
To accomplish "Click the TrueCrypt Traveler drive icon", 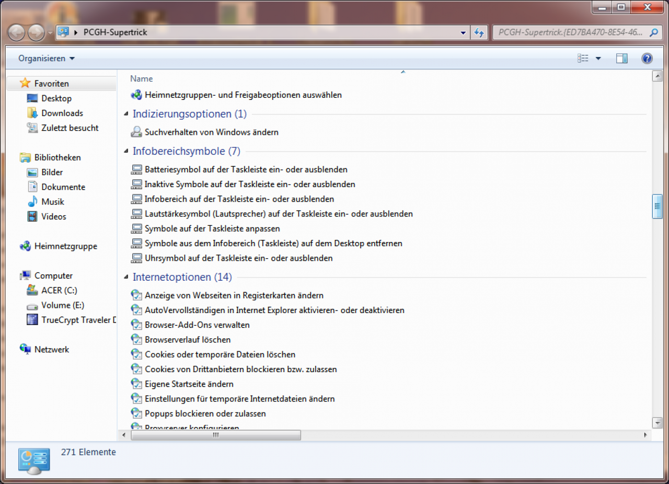I will coord(32,320).
